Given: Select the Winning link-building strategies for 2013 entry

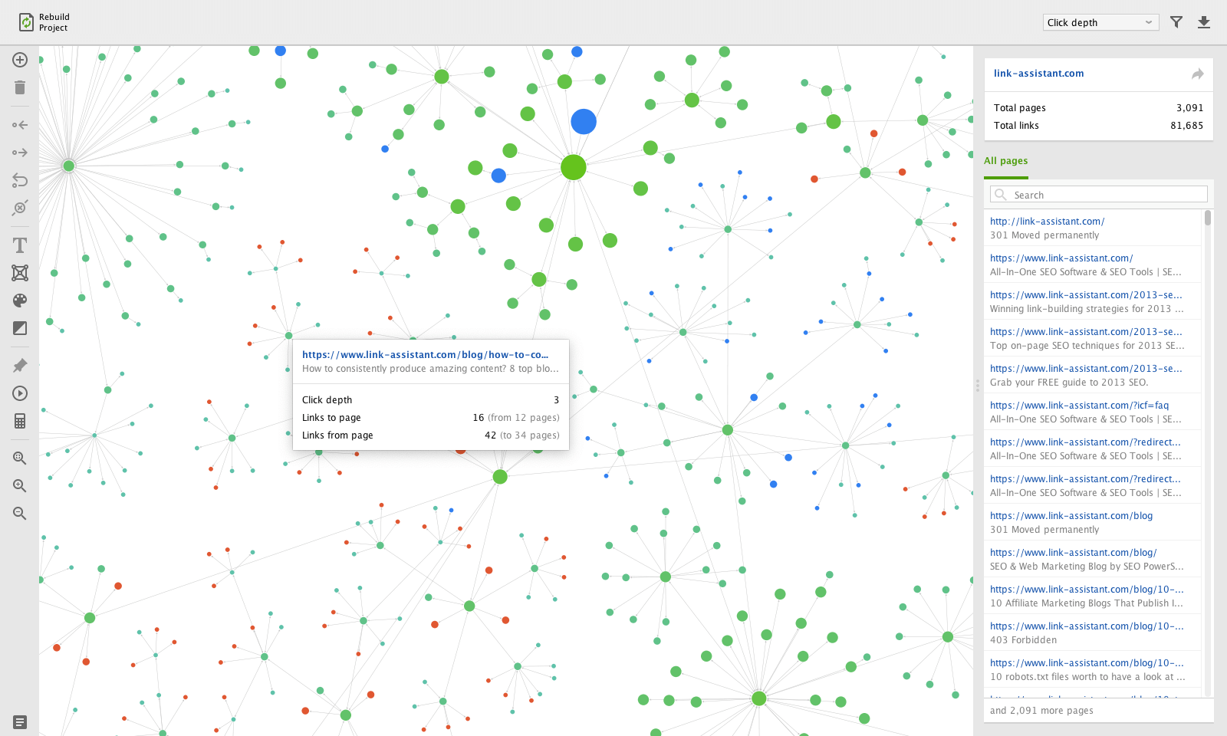Looking at the screenshot, I should 1093,301.
